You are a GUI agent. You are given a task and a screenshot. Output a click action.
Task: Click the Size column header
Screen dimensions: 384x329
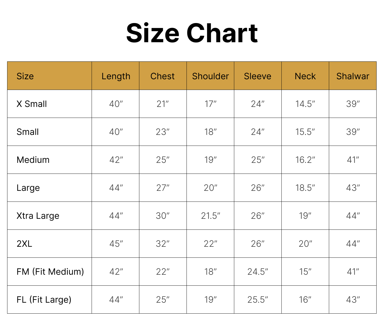pyautogui.click(x=25, y=76)
